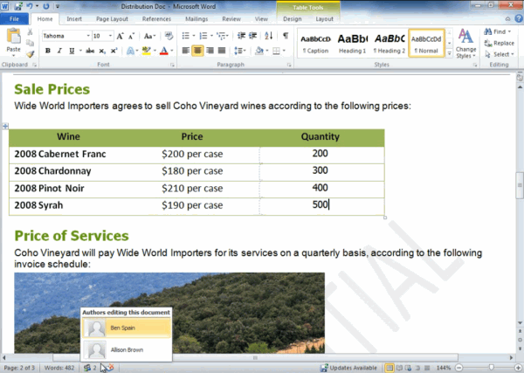Switch to Full Screen Reading view
Viewport: 524px width, 373px height.
399,368
